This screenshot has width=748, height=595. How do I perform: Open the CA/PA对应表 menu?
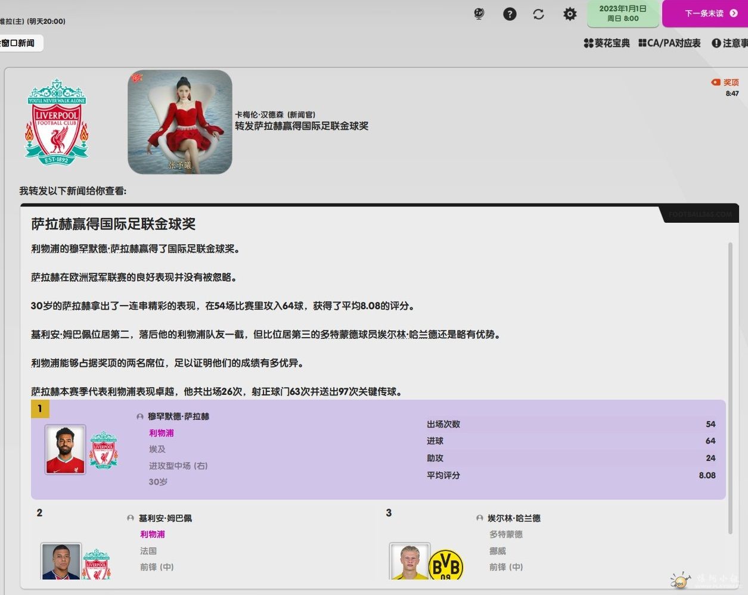click(669, 43)
